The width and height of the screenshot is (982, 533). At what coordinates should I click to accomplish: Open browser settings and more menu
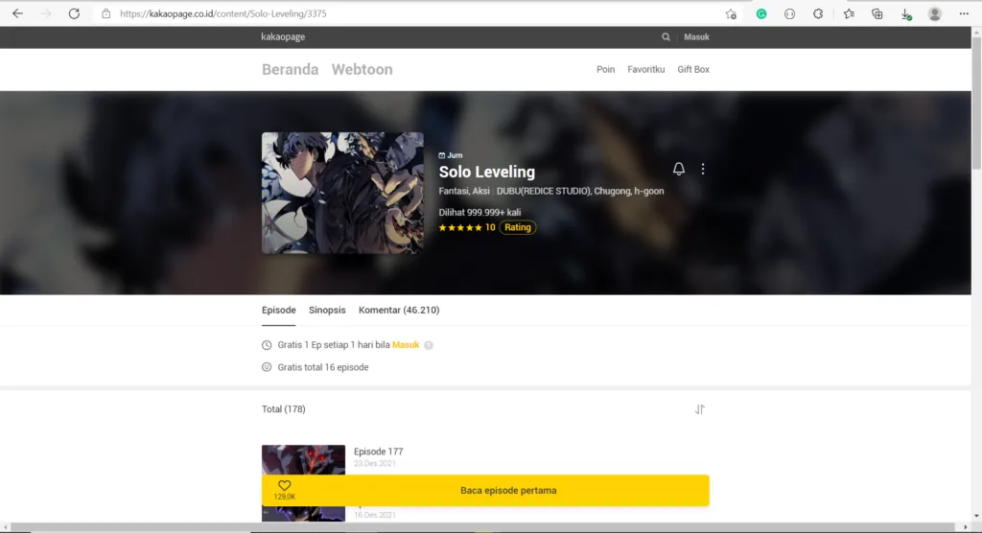click(964, 13)
